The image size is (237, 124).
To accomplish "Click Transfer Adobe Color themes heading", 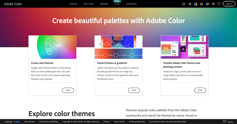I will click(181, 65).
